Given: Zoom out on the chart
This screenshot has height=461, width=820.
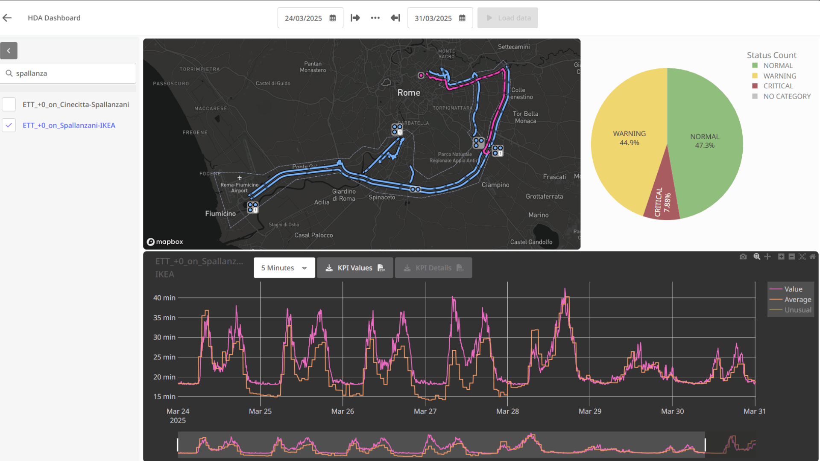Looking at the screenshot, I should point(791,257).
